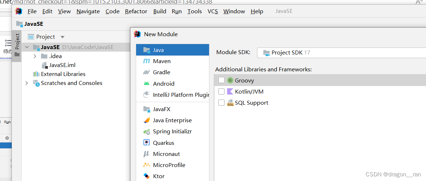
Task: Enable the Groovy framework checkbox
Action: point(221,80)
